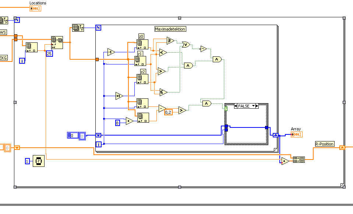Click the z0 label
353x214 pixels.
coord(141,36)
